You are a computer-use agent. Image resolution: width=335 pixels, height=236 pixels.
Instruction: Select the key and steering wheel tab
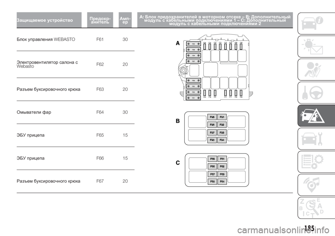tap(316, 93)
